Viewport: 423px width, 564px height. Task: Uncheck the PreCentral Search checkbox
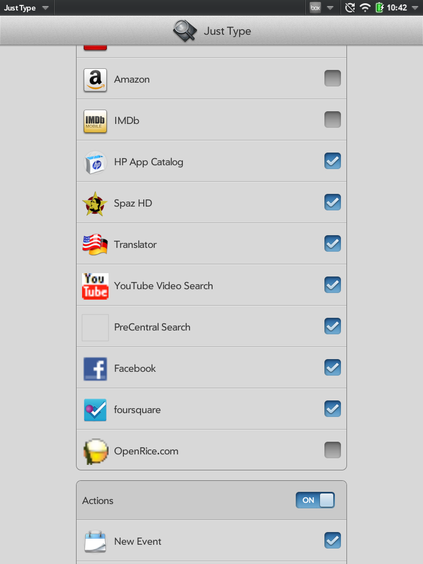pyautogui.click(x=332, y=326)
